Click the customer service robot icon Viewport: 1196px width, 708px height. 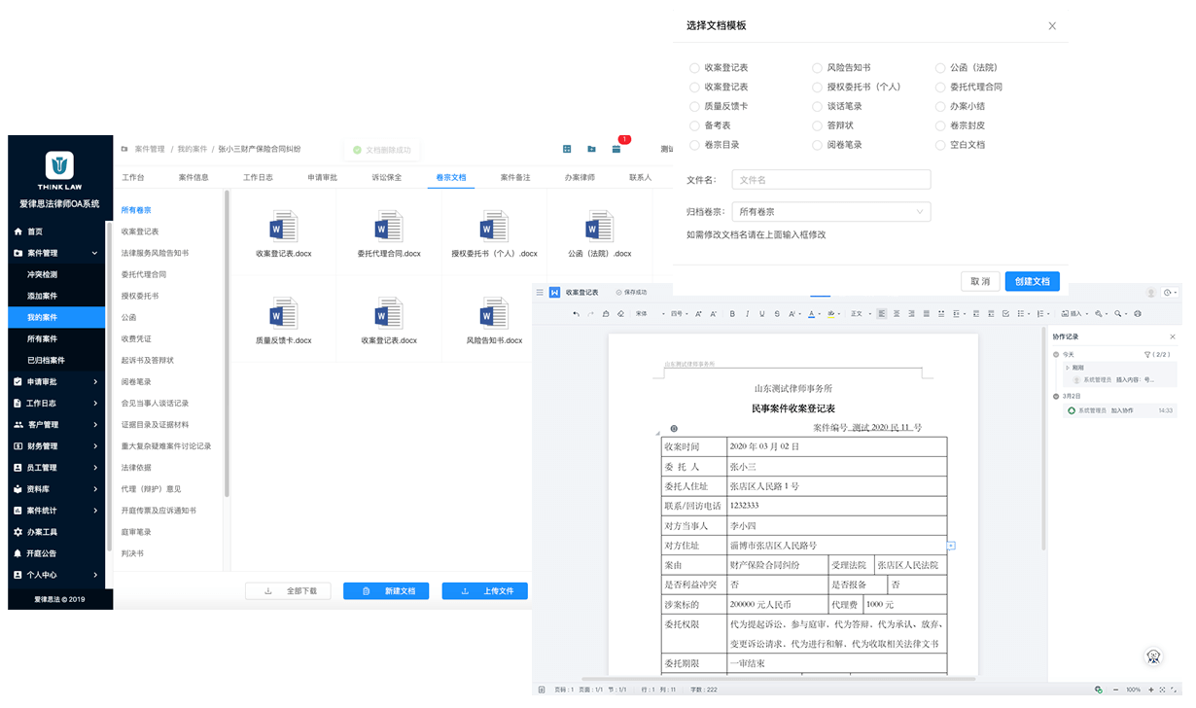point(1153,656)
